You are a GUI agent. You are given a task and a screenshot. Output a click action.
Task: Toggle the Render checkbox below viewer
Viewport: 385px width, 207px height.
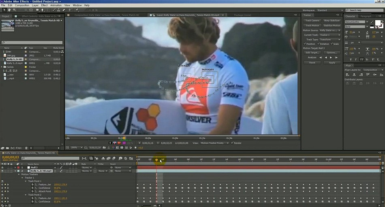click(232, 143)
